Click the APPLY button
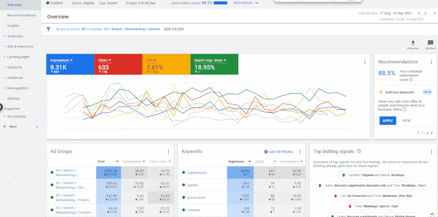The height and width of the screenshot is (217, 438). (x=388, y=120)
